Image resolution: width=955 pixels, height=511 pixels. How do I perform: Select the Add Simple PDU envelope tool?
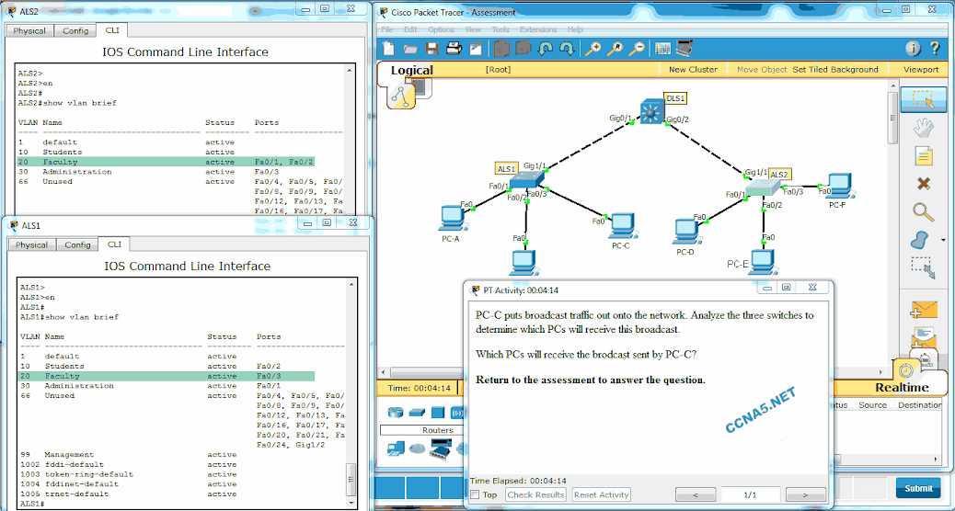pos(924,311)
